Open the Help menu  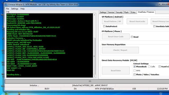point(22,9)
